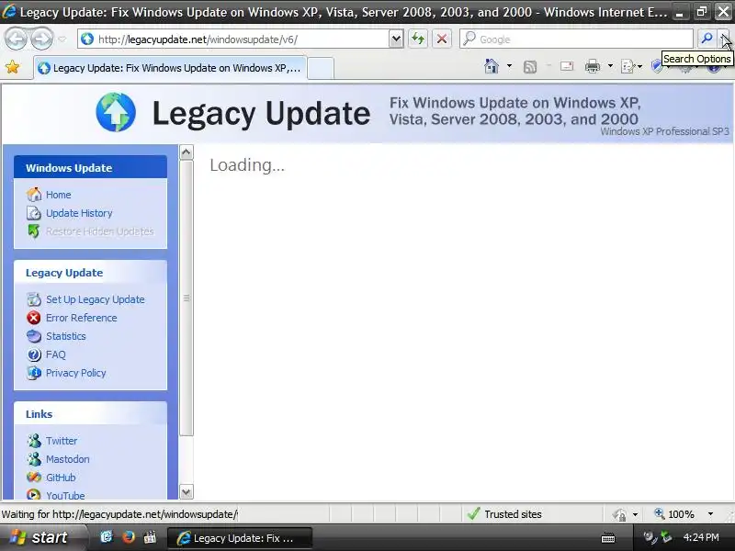The width and height of the screenshot is (735, 551).
Task: Open Twitter link in Links panel
Action: click(x=62, y=441)
